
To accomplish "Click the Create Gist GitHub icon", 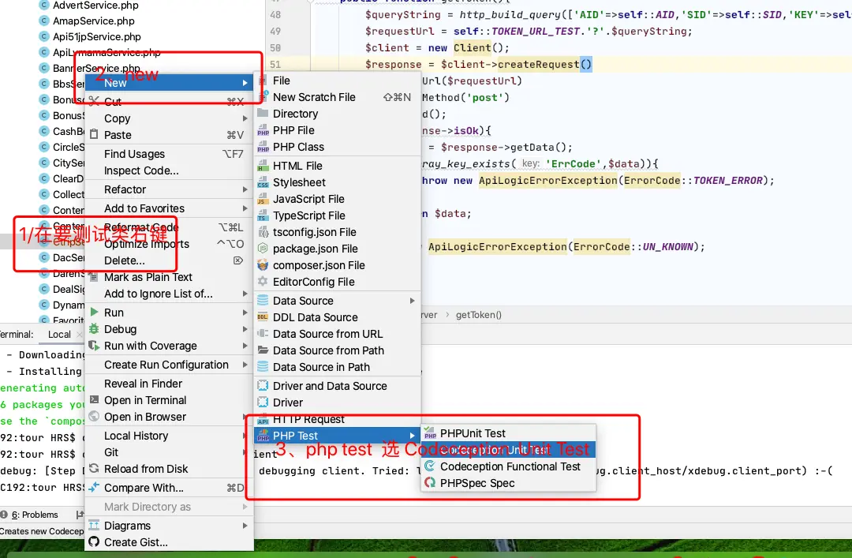I will 94,542.
